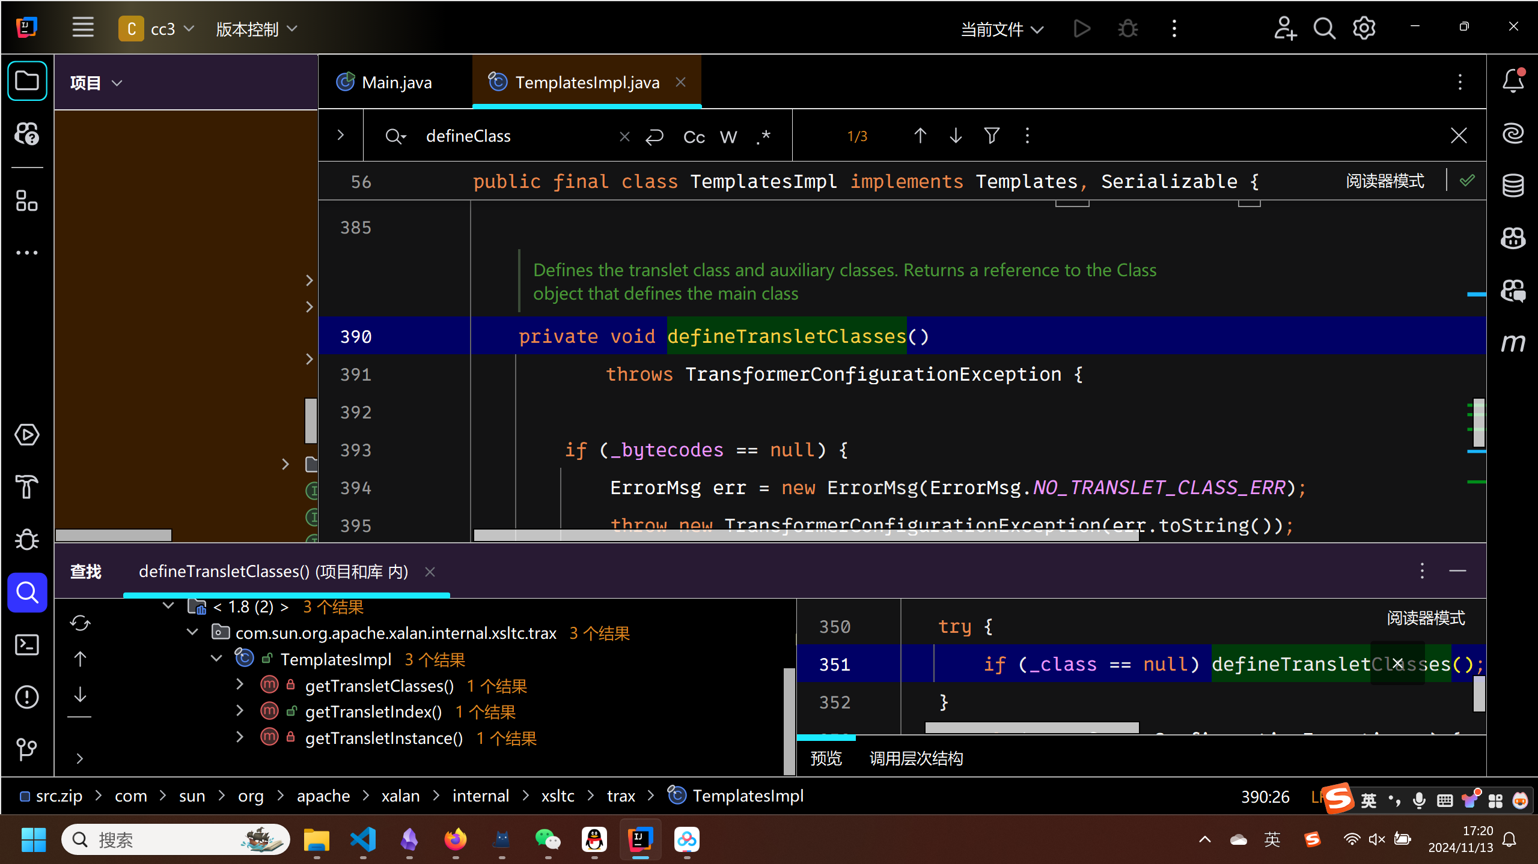Switch to 调用层次结构 call hierarchy tab
The width and height of the screenshot is (1538, 864).
[917, 758]
